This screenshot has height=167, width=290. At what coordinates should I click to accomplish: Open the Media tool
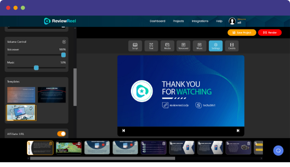coord(167,46)
